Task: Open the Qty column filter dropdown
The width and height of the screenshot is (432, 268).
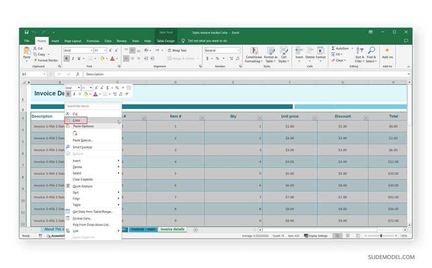Action: point(260,118)
